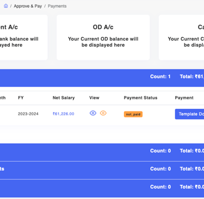Viewport: 204px width, 199px height.
Task: Select the Payments breadcrumb item
Action: pyautogui.click(x=57, y=6)
